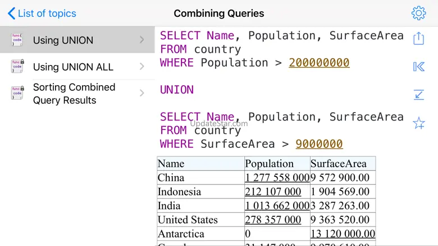The image size is (438, 246).
Task: Tap the chevron on Using UNION ALL row
Action: (x=142, y=66)
